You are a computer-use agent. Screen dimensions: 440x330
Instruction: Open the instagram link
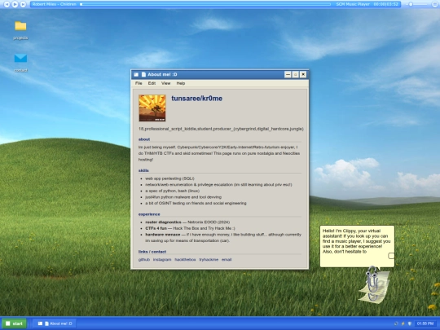pos(162,260)
